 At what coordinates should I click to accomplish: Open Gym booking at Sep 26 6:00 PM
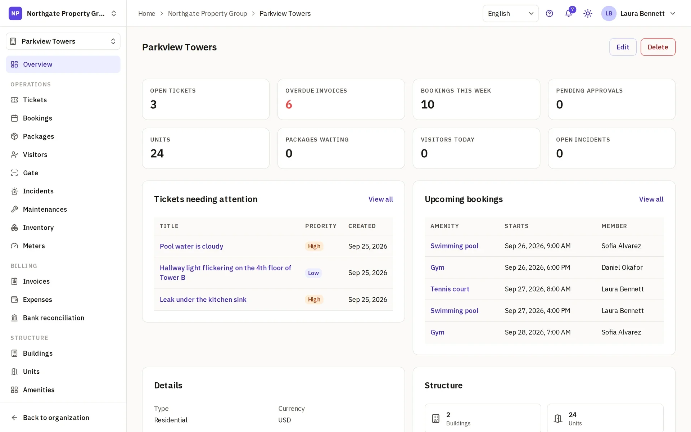tap(437, 267)
